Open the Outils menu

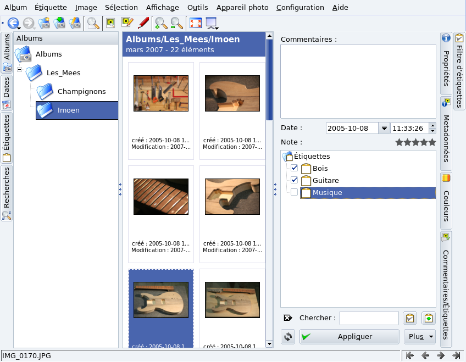(x=197, y=7)
